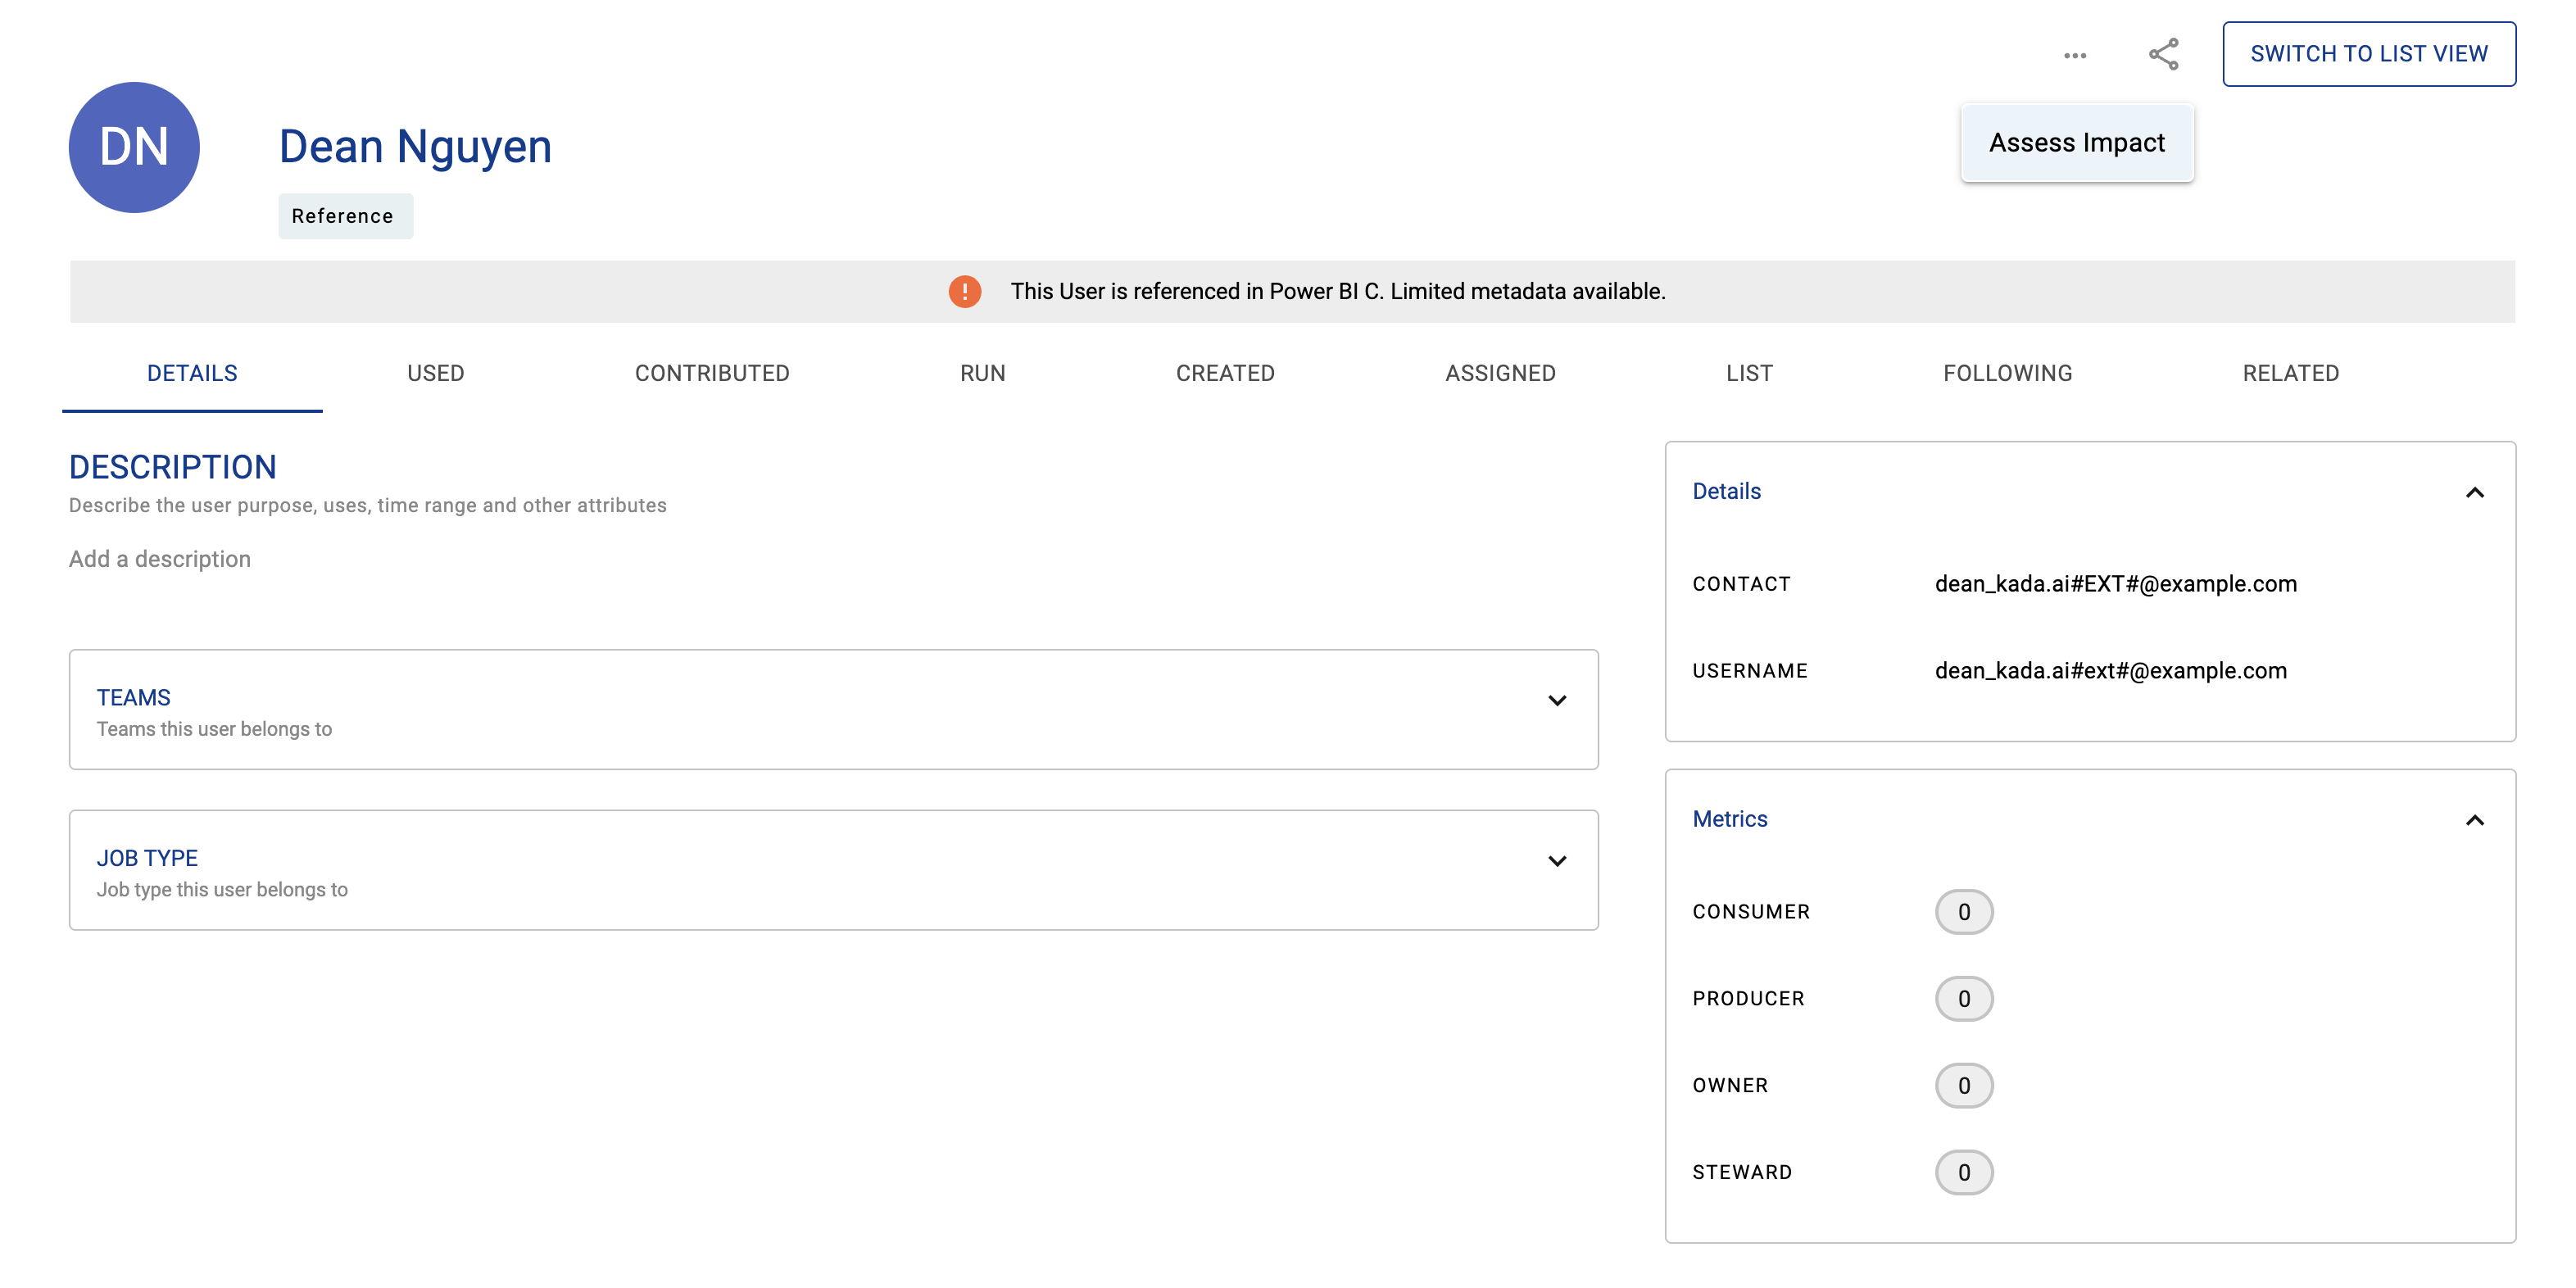Click Switch to List View button
This screenshot has width=2576, height=1288.
point(2368,54)
